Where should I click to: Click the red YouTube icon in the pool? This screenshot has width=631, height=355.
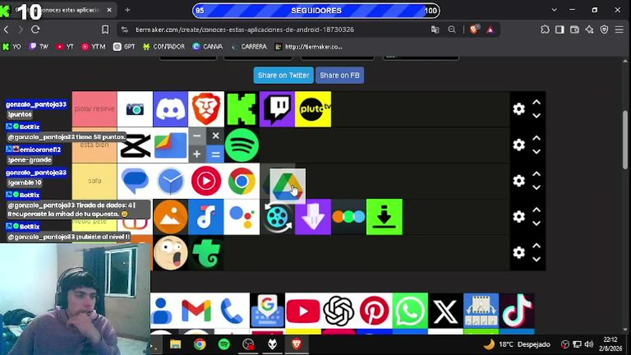coord(303,311)
